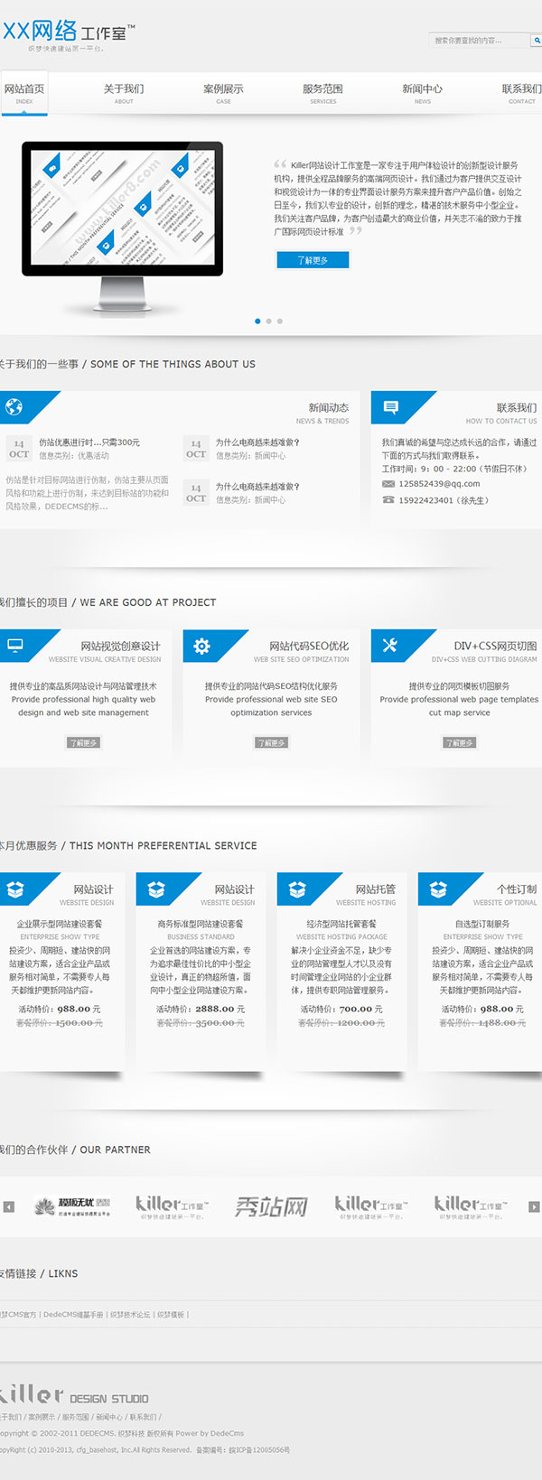Open footer link 案例展示

(41, 1418)
